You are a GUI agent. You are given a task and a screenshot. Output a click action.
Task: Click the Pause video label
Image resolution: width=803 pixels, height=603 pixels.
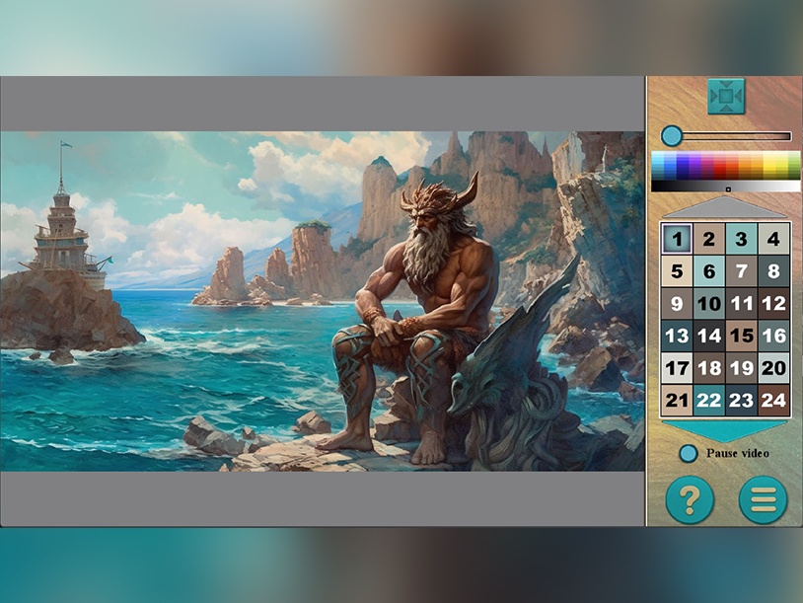coord(738,453)
